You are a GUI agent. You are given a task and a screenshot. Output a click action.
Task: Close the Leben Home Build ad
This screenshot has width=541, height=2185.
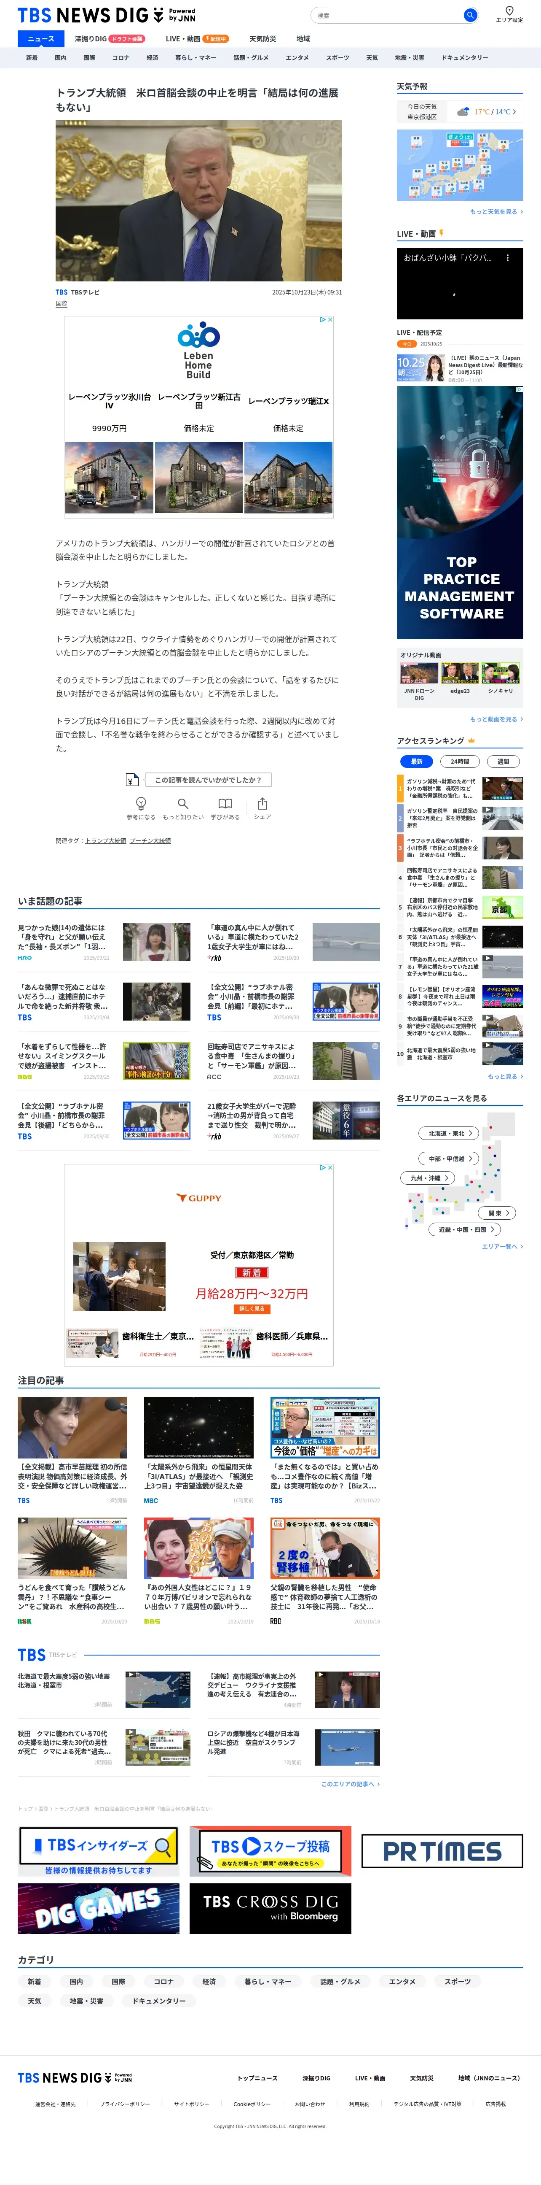tap(330, 320)
